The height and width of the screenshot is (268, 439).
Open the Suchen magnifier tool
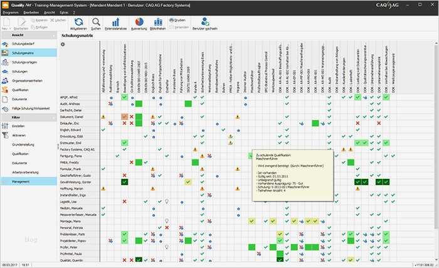coord(96,22)
